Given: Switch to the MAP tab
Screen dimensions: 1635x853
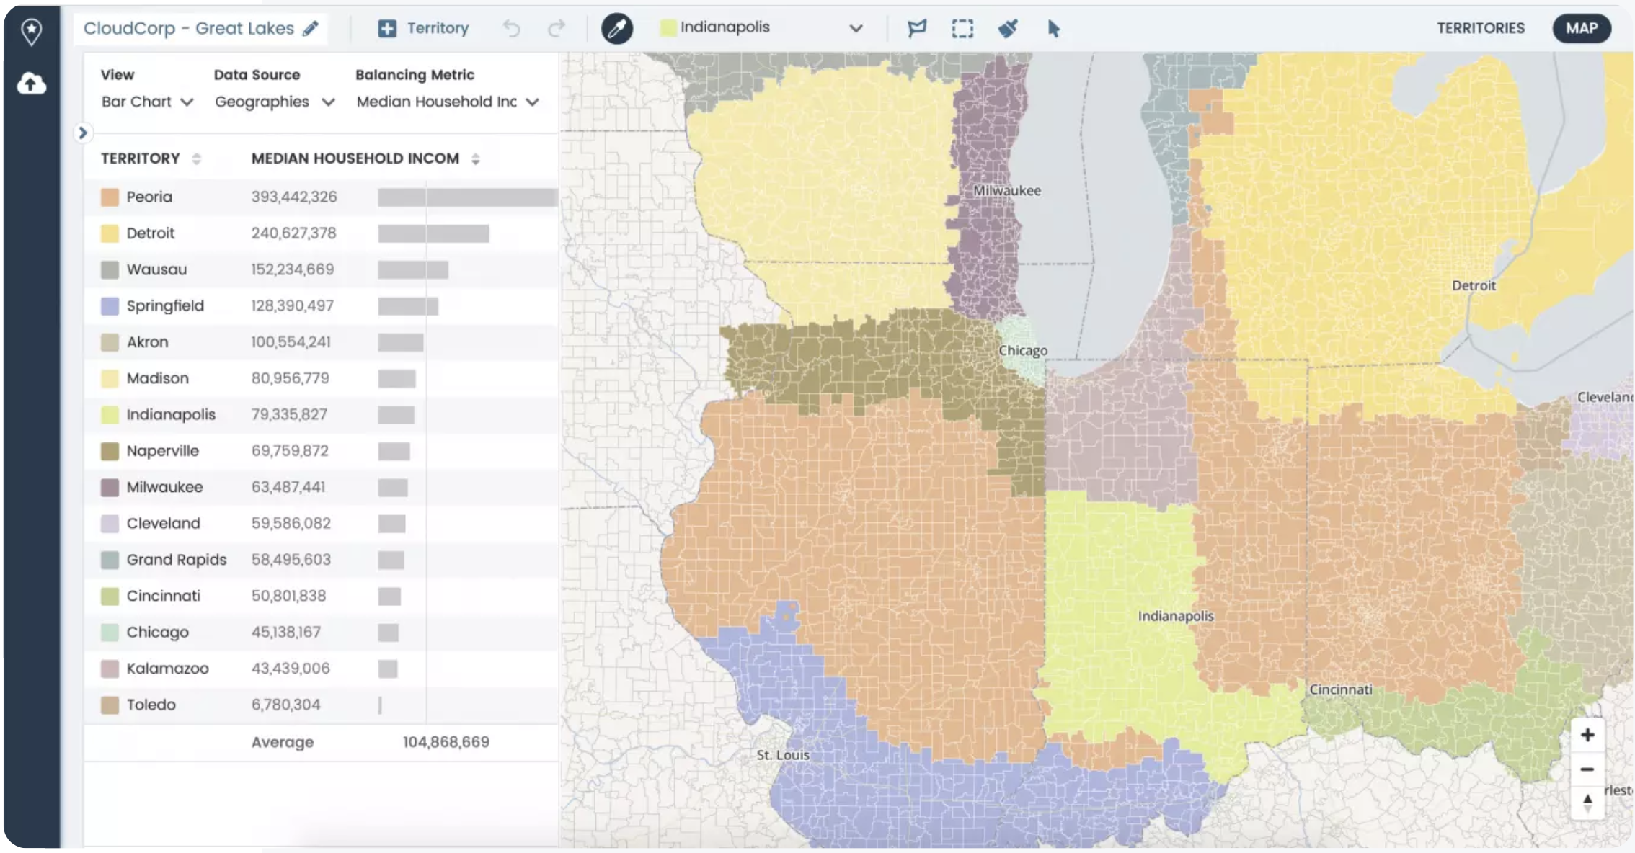Looking at the screenshot, I should click(x=1582, y=28).
